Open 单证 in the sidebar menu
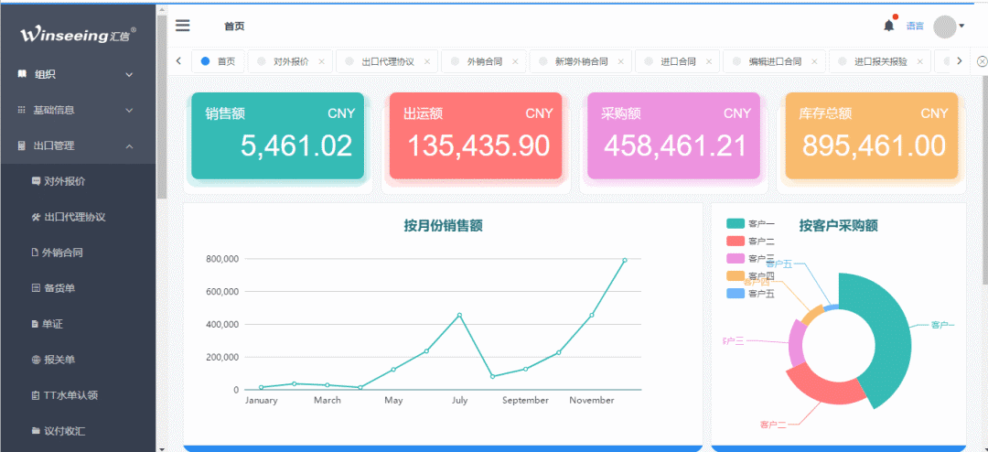 click(x=53, y=324)
